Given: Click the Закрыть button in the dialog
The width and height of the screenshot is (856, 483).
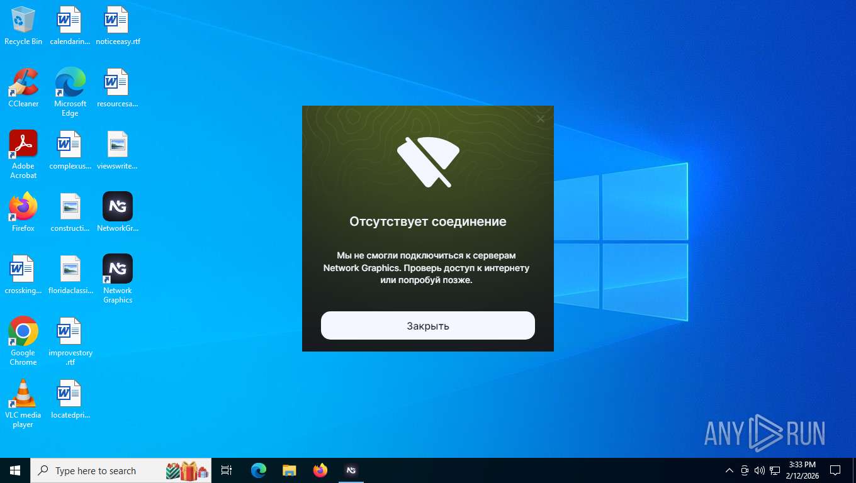Looking at the screenshot, I should point(428,326).
